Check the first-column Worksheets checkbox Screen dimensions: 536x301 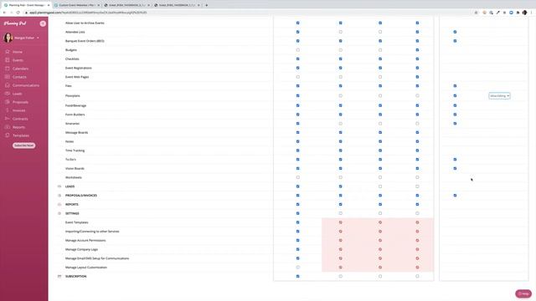(298, 177)
